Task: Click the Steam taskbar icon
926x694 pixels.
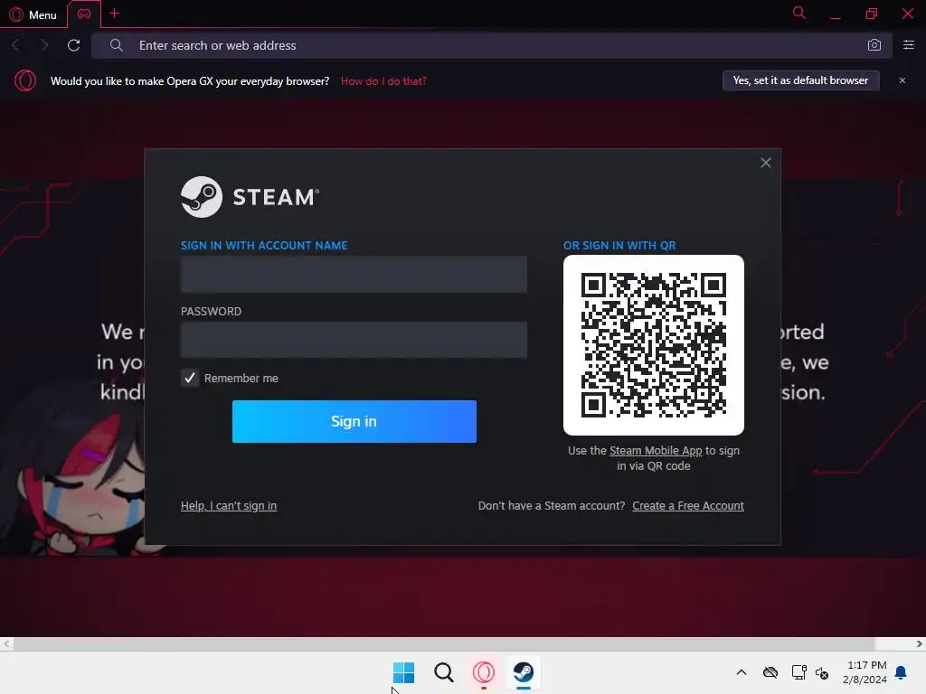Action: tap(524, 672)
